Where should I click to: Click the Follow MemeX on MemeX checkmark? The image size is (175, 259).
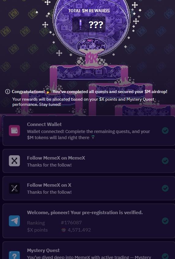(165, 161)
